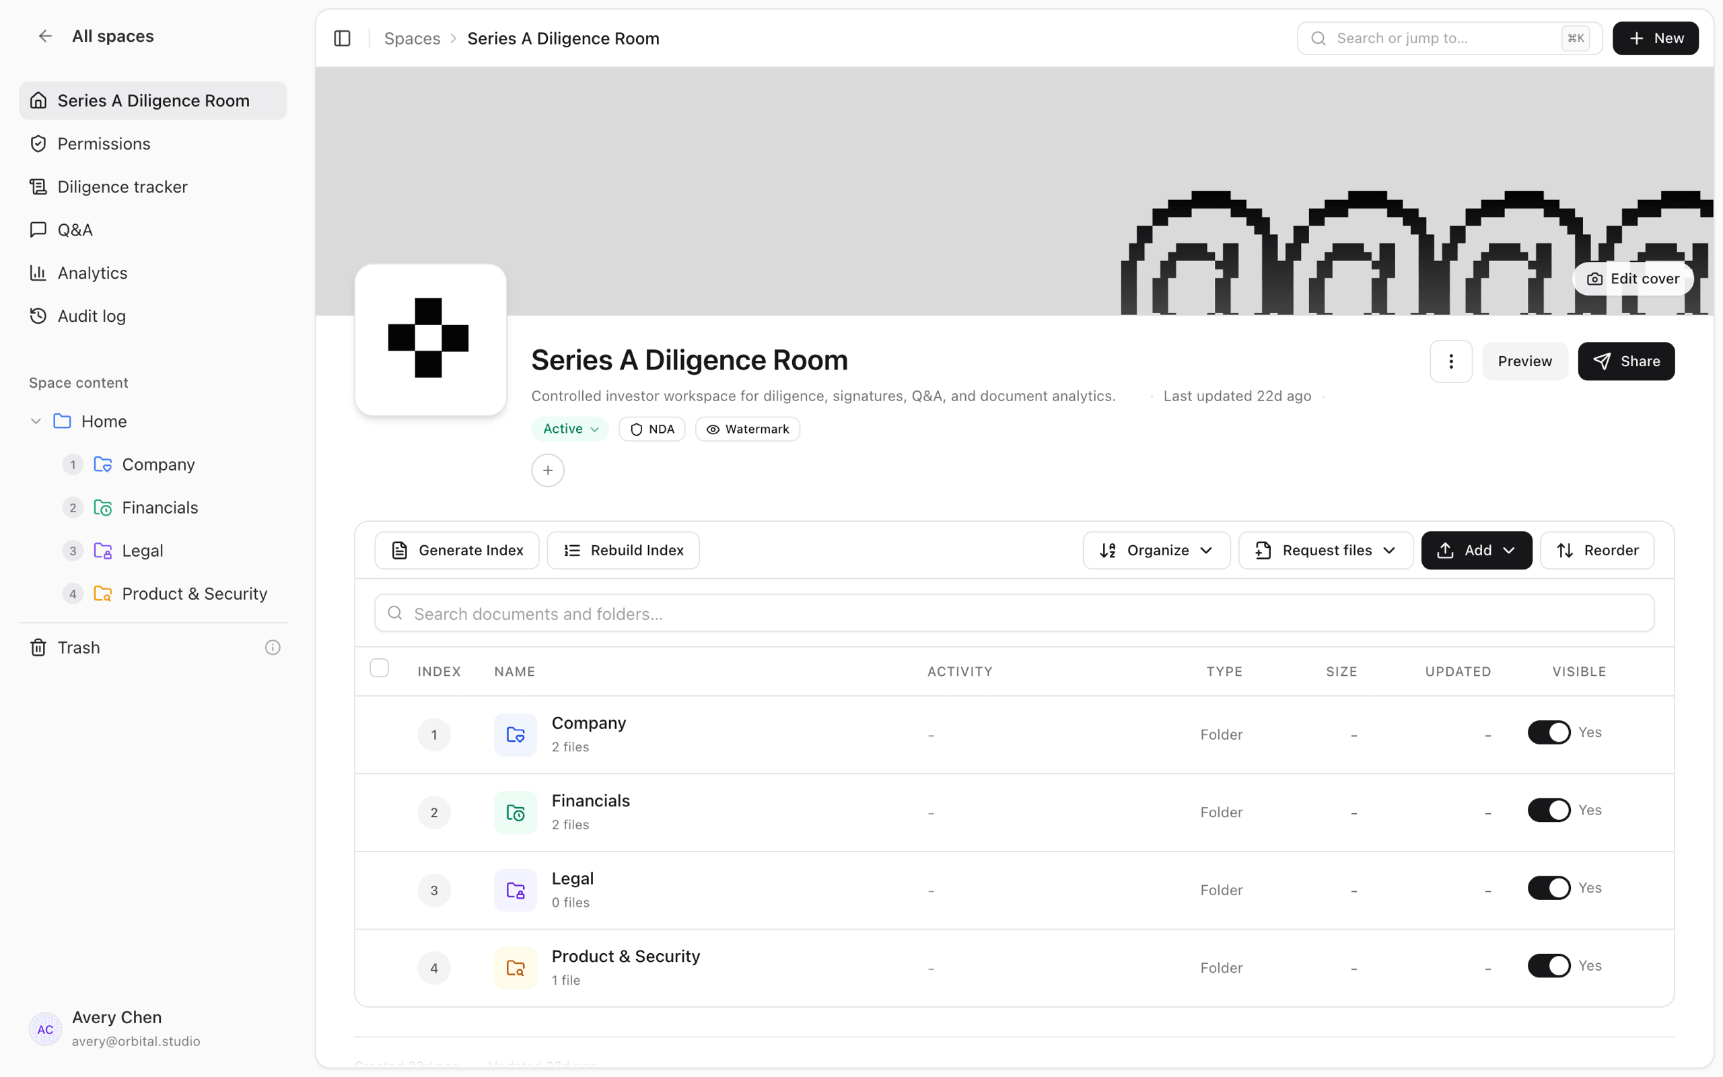Select Home folder in Space content
1723x1077 pixels.
[x=104, y=421]
